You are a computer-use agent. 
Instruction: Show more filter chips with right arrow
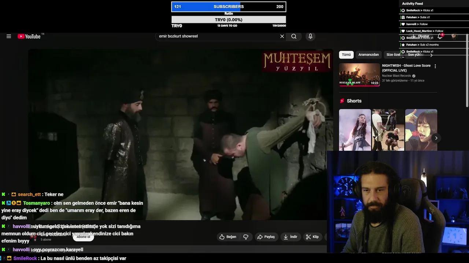(431, 55)
